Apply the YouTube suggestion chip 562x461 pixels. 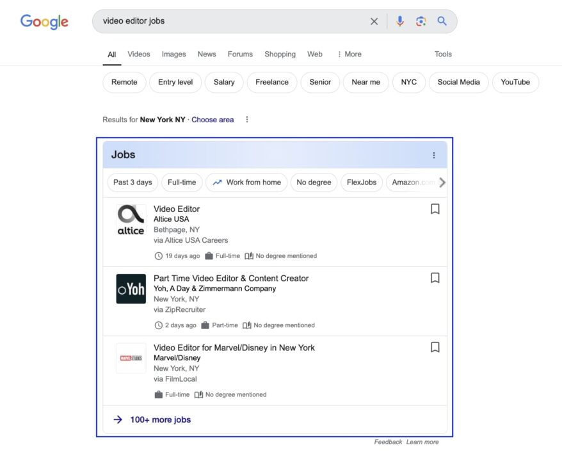515,82
